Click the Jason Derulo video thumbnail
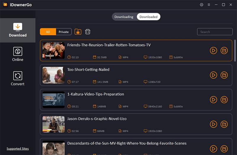Image resolution: width=237 pixels, height=155 pixels. (54, 124)
